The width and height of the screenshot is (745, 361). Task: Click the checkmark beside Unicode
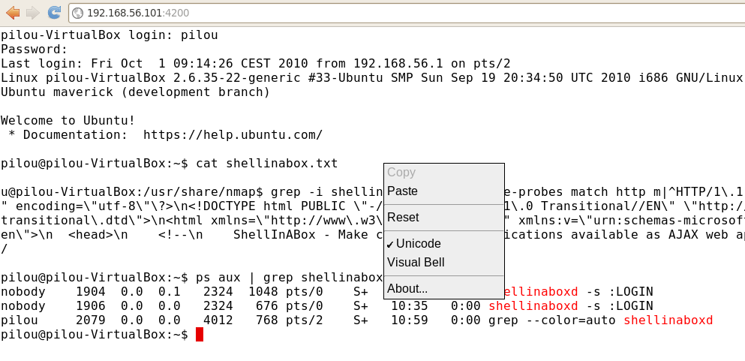[x=391, y=244]
